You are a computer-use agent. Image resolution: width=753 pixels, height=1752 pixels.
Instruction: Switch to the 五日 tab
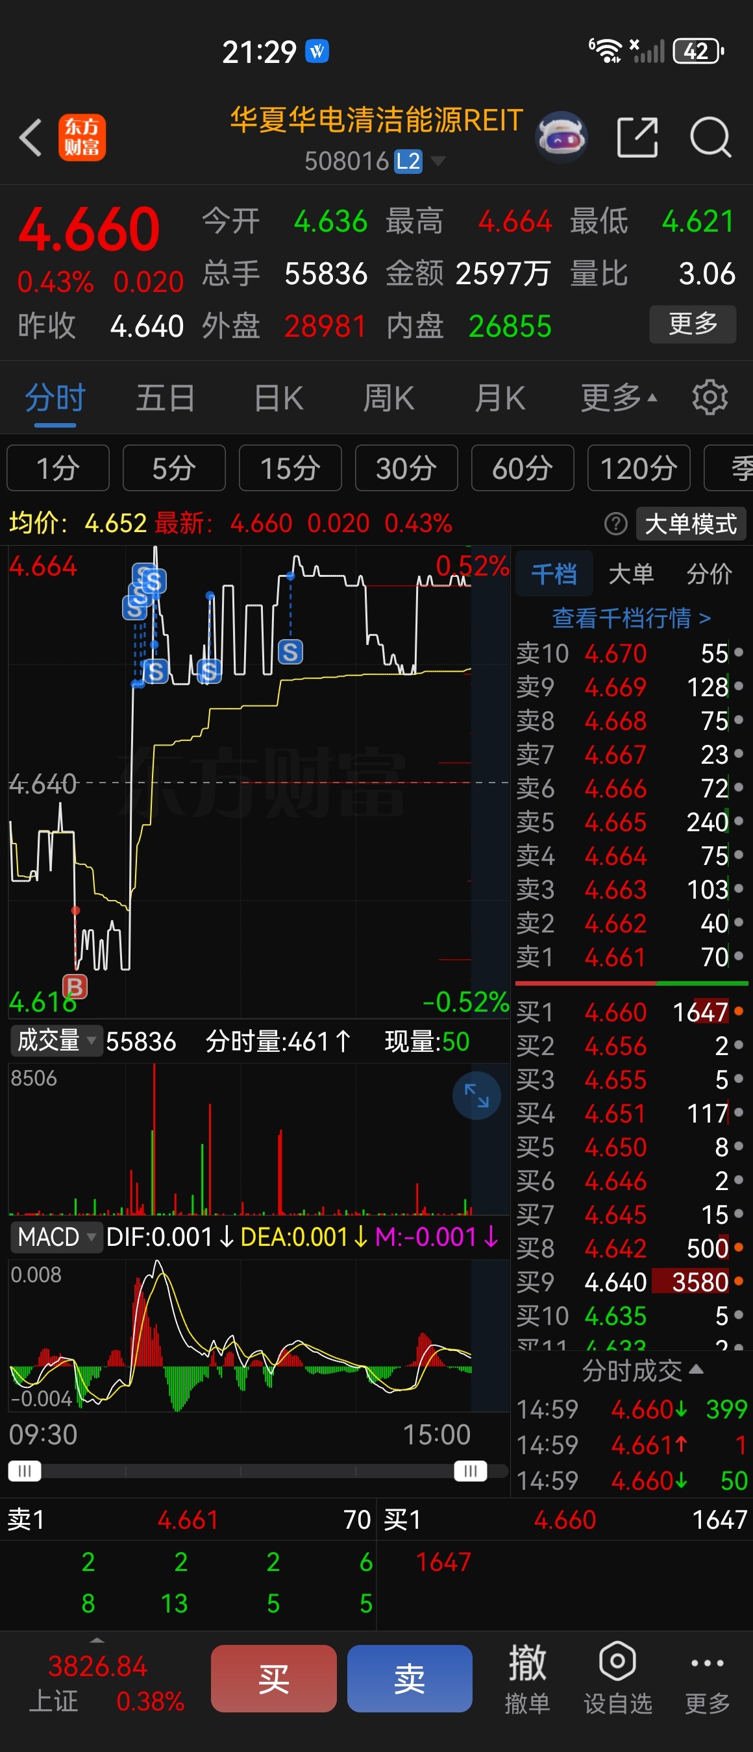click(166, 398)
